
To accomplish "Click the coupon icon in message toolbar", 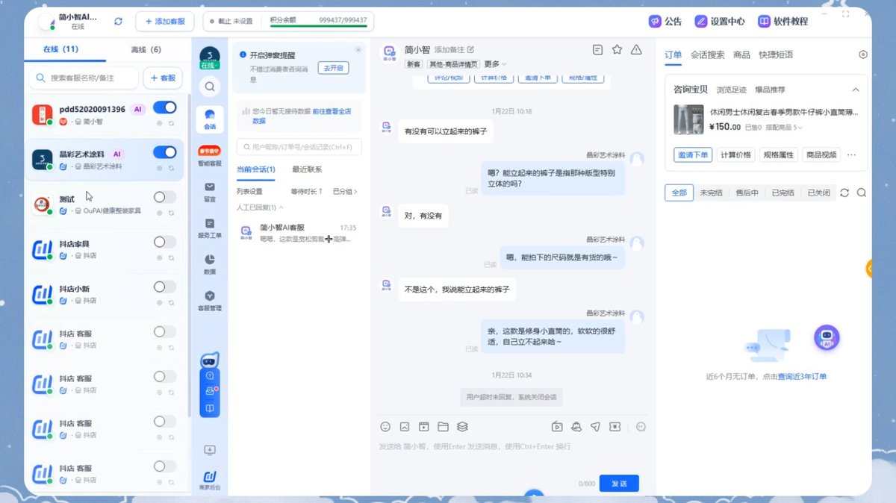I will tap(615, 427).
